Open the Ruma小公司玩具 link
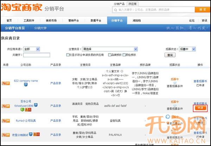Screen dimensions: 211x146 tap(26, 121)
